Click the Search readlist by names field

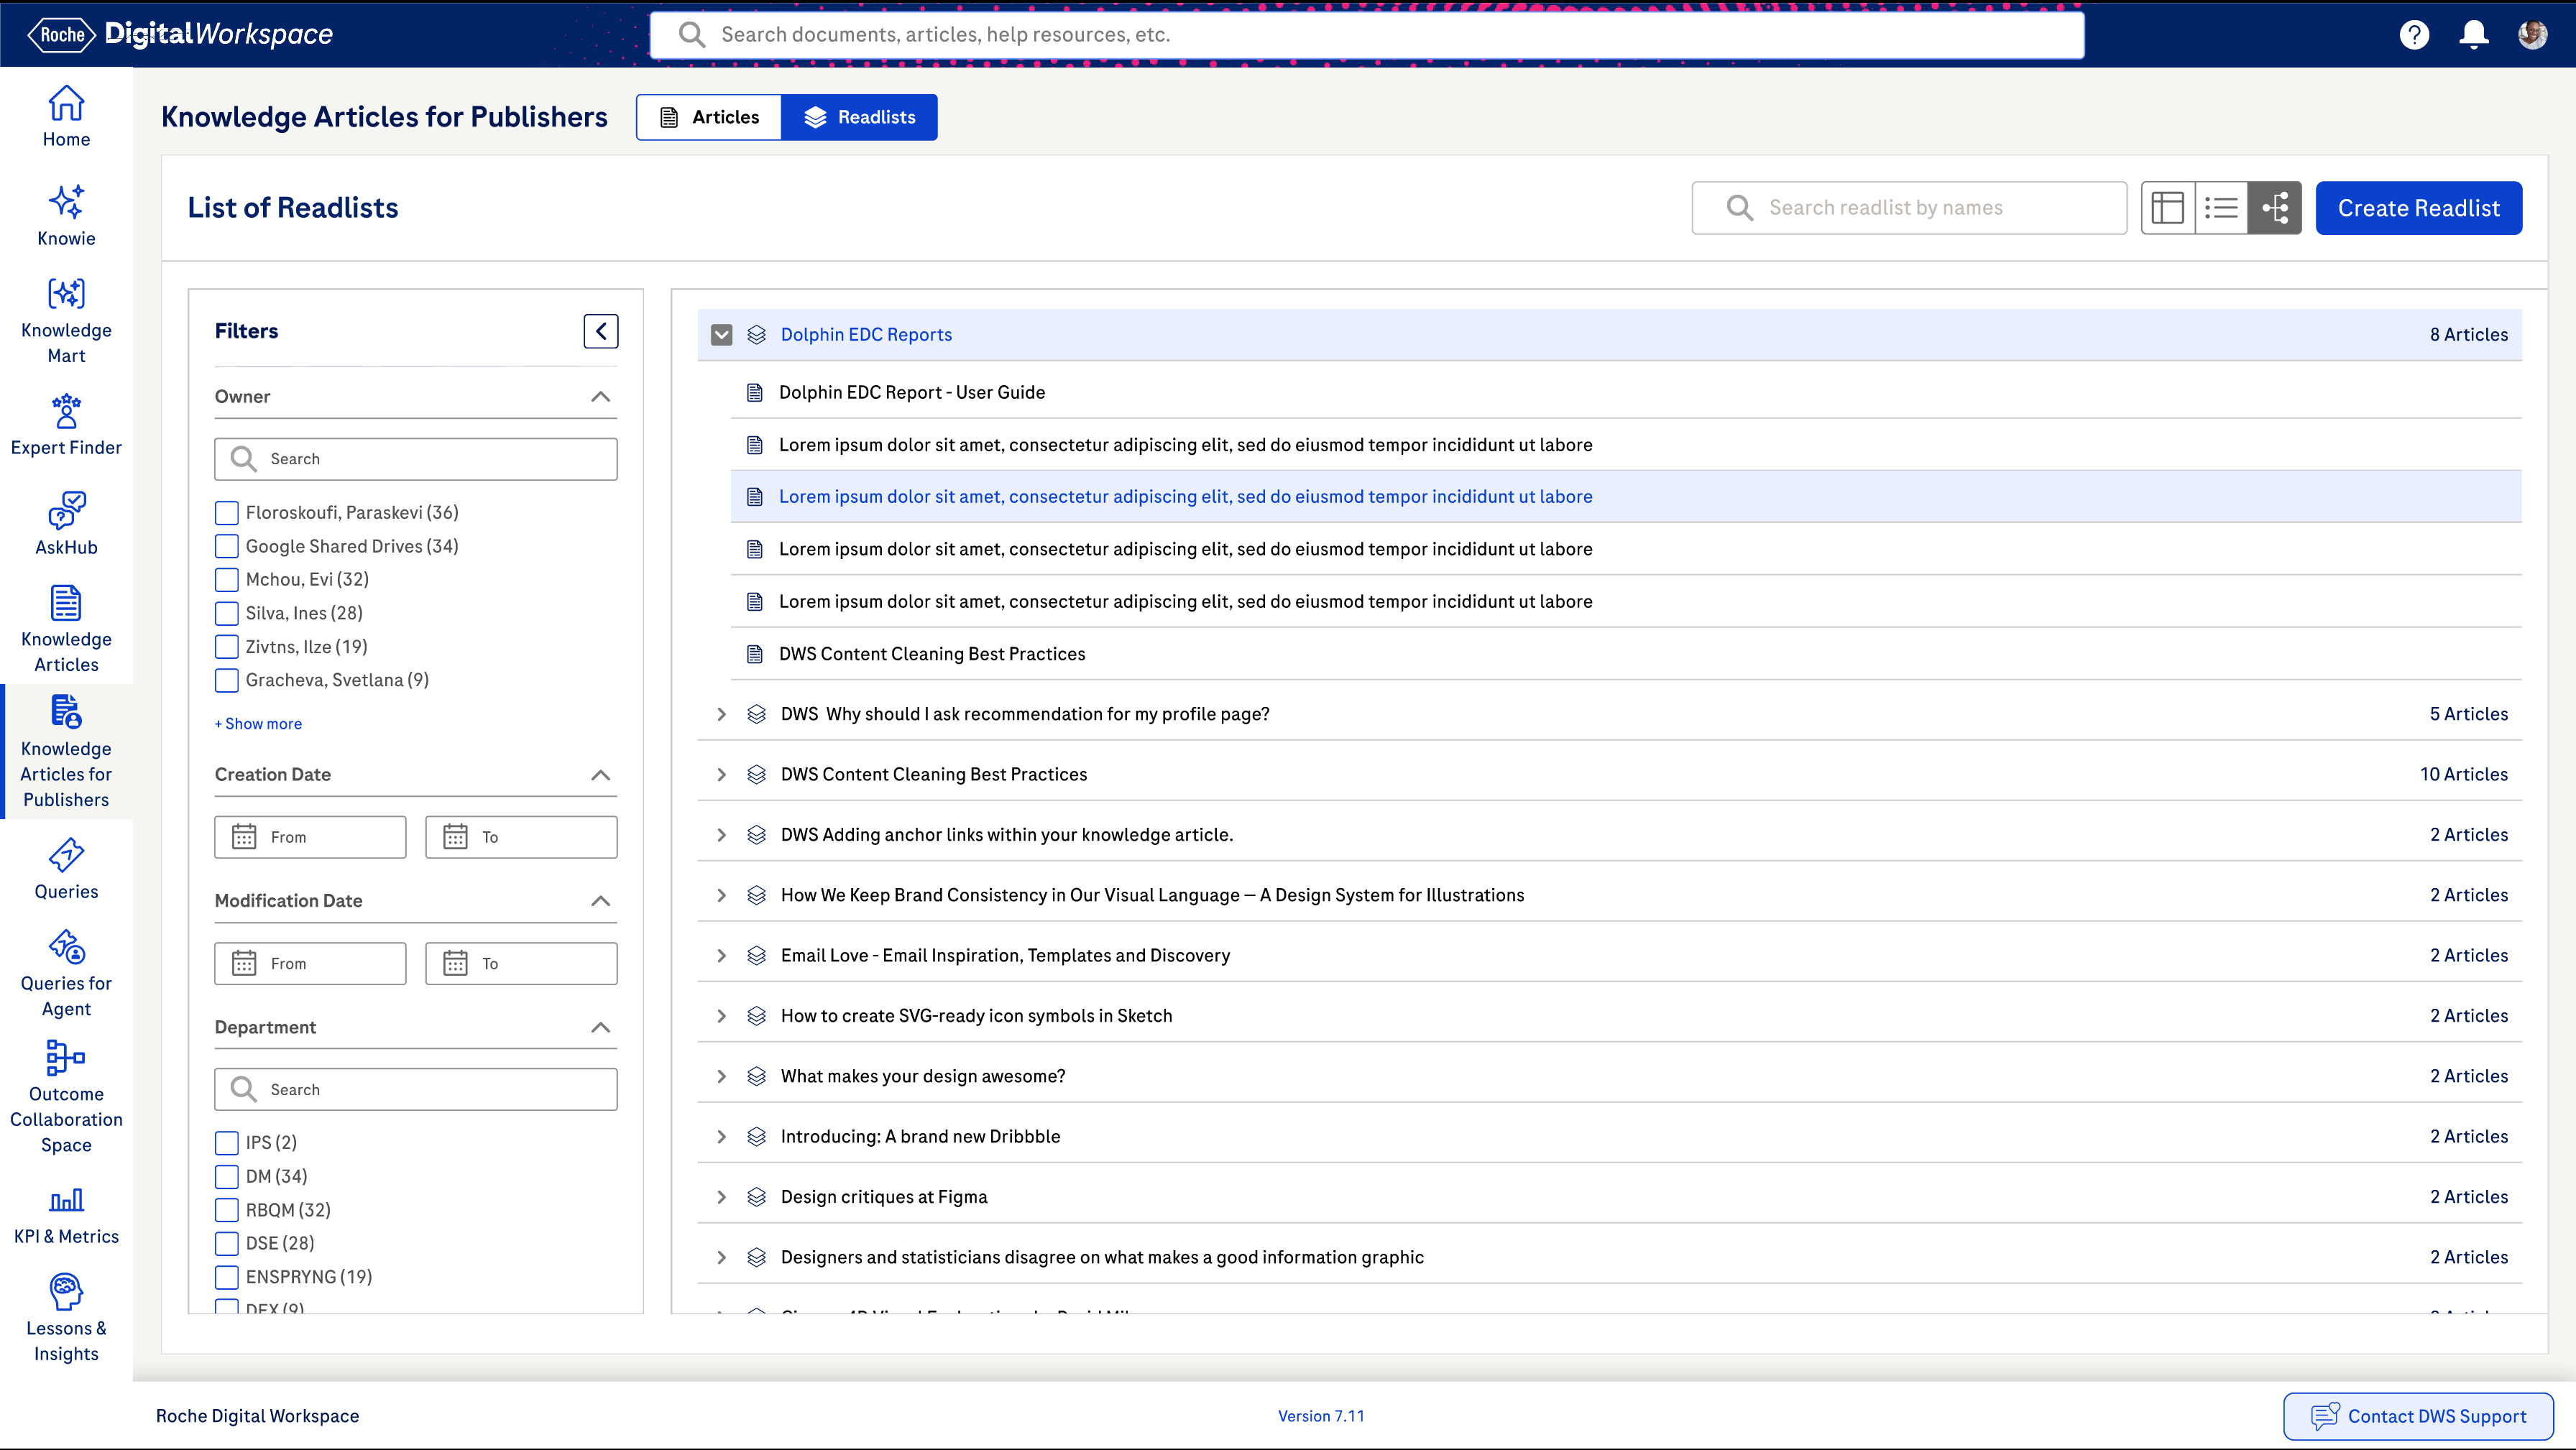[x=1908, y=208]
